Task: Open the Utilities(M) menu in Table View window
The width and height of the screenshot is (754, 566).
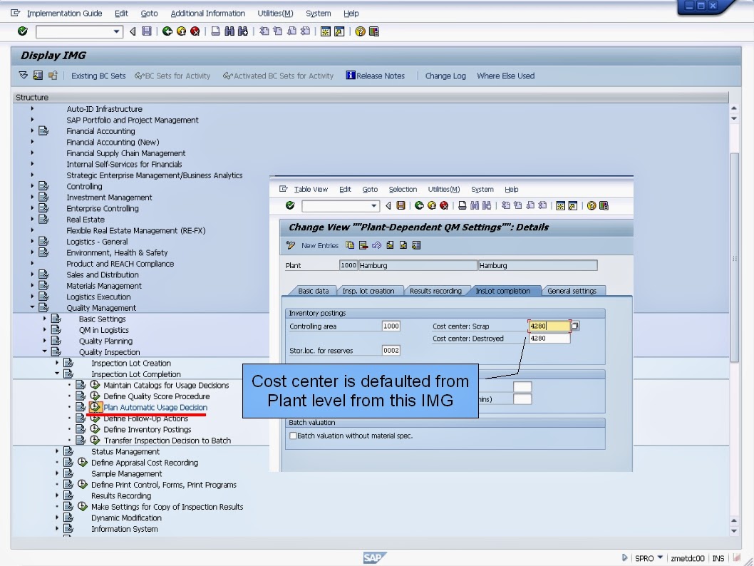Action: coord(443,189)
